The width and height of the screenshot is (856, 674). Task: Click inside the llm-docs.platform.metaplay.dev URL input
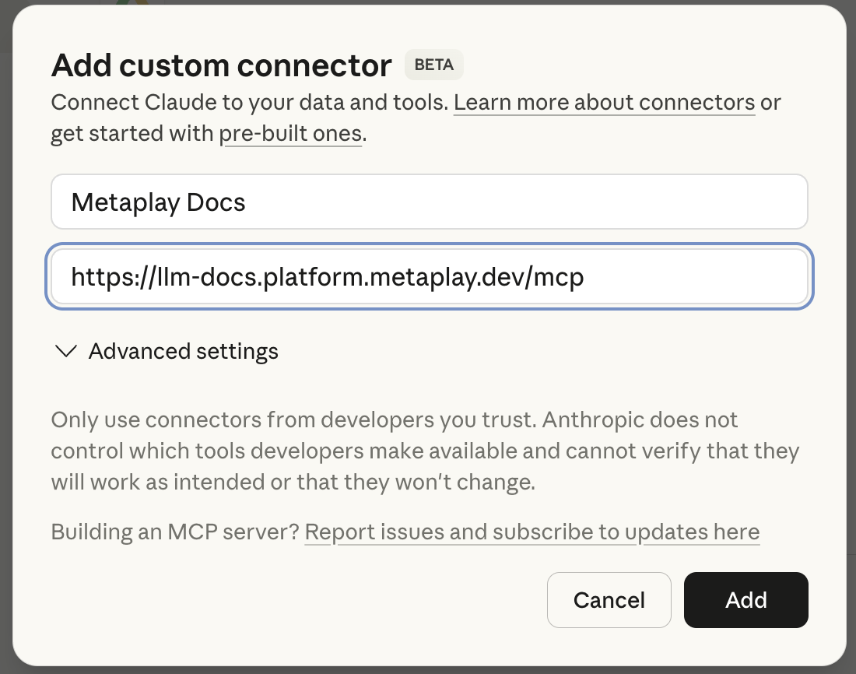[428, 276]
